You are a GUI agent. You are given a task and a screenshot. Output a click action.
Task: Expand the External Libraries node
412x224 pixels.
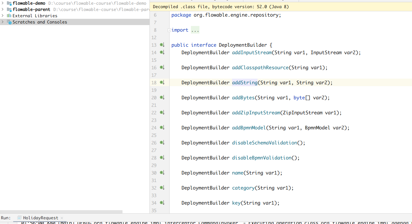click(3, 16)
